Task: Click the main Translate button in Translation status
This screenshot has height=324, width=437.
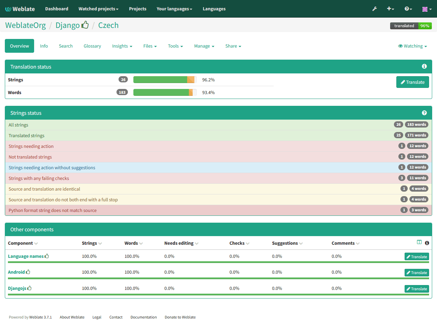Action: click(x=413, y=82)
